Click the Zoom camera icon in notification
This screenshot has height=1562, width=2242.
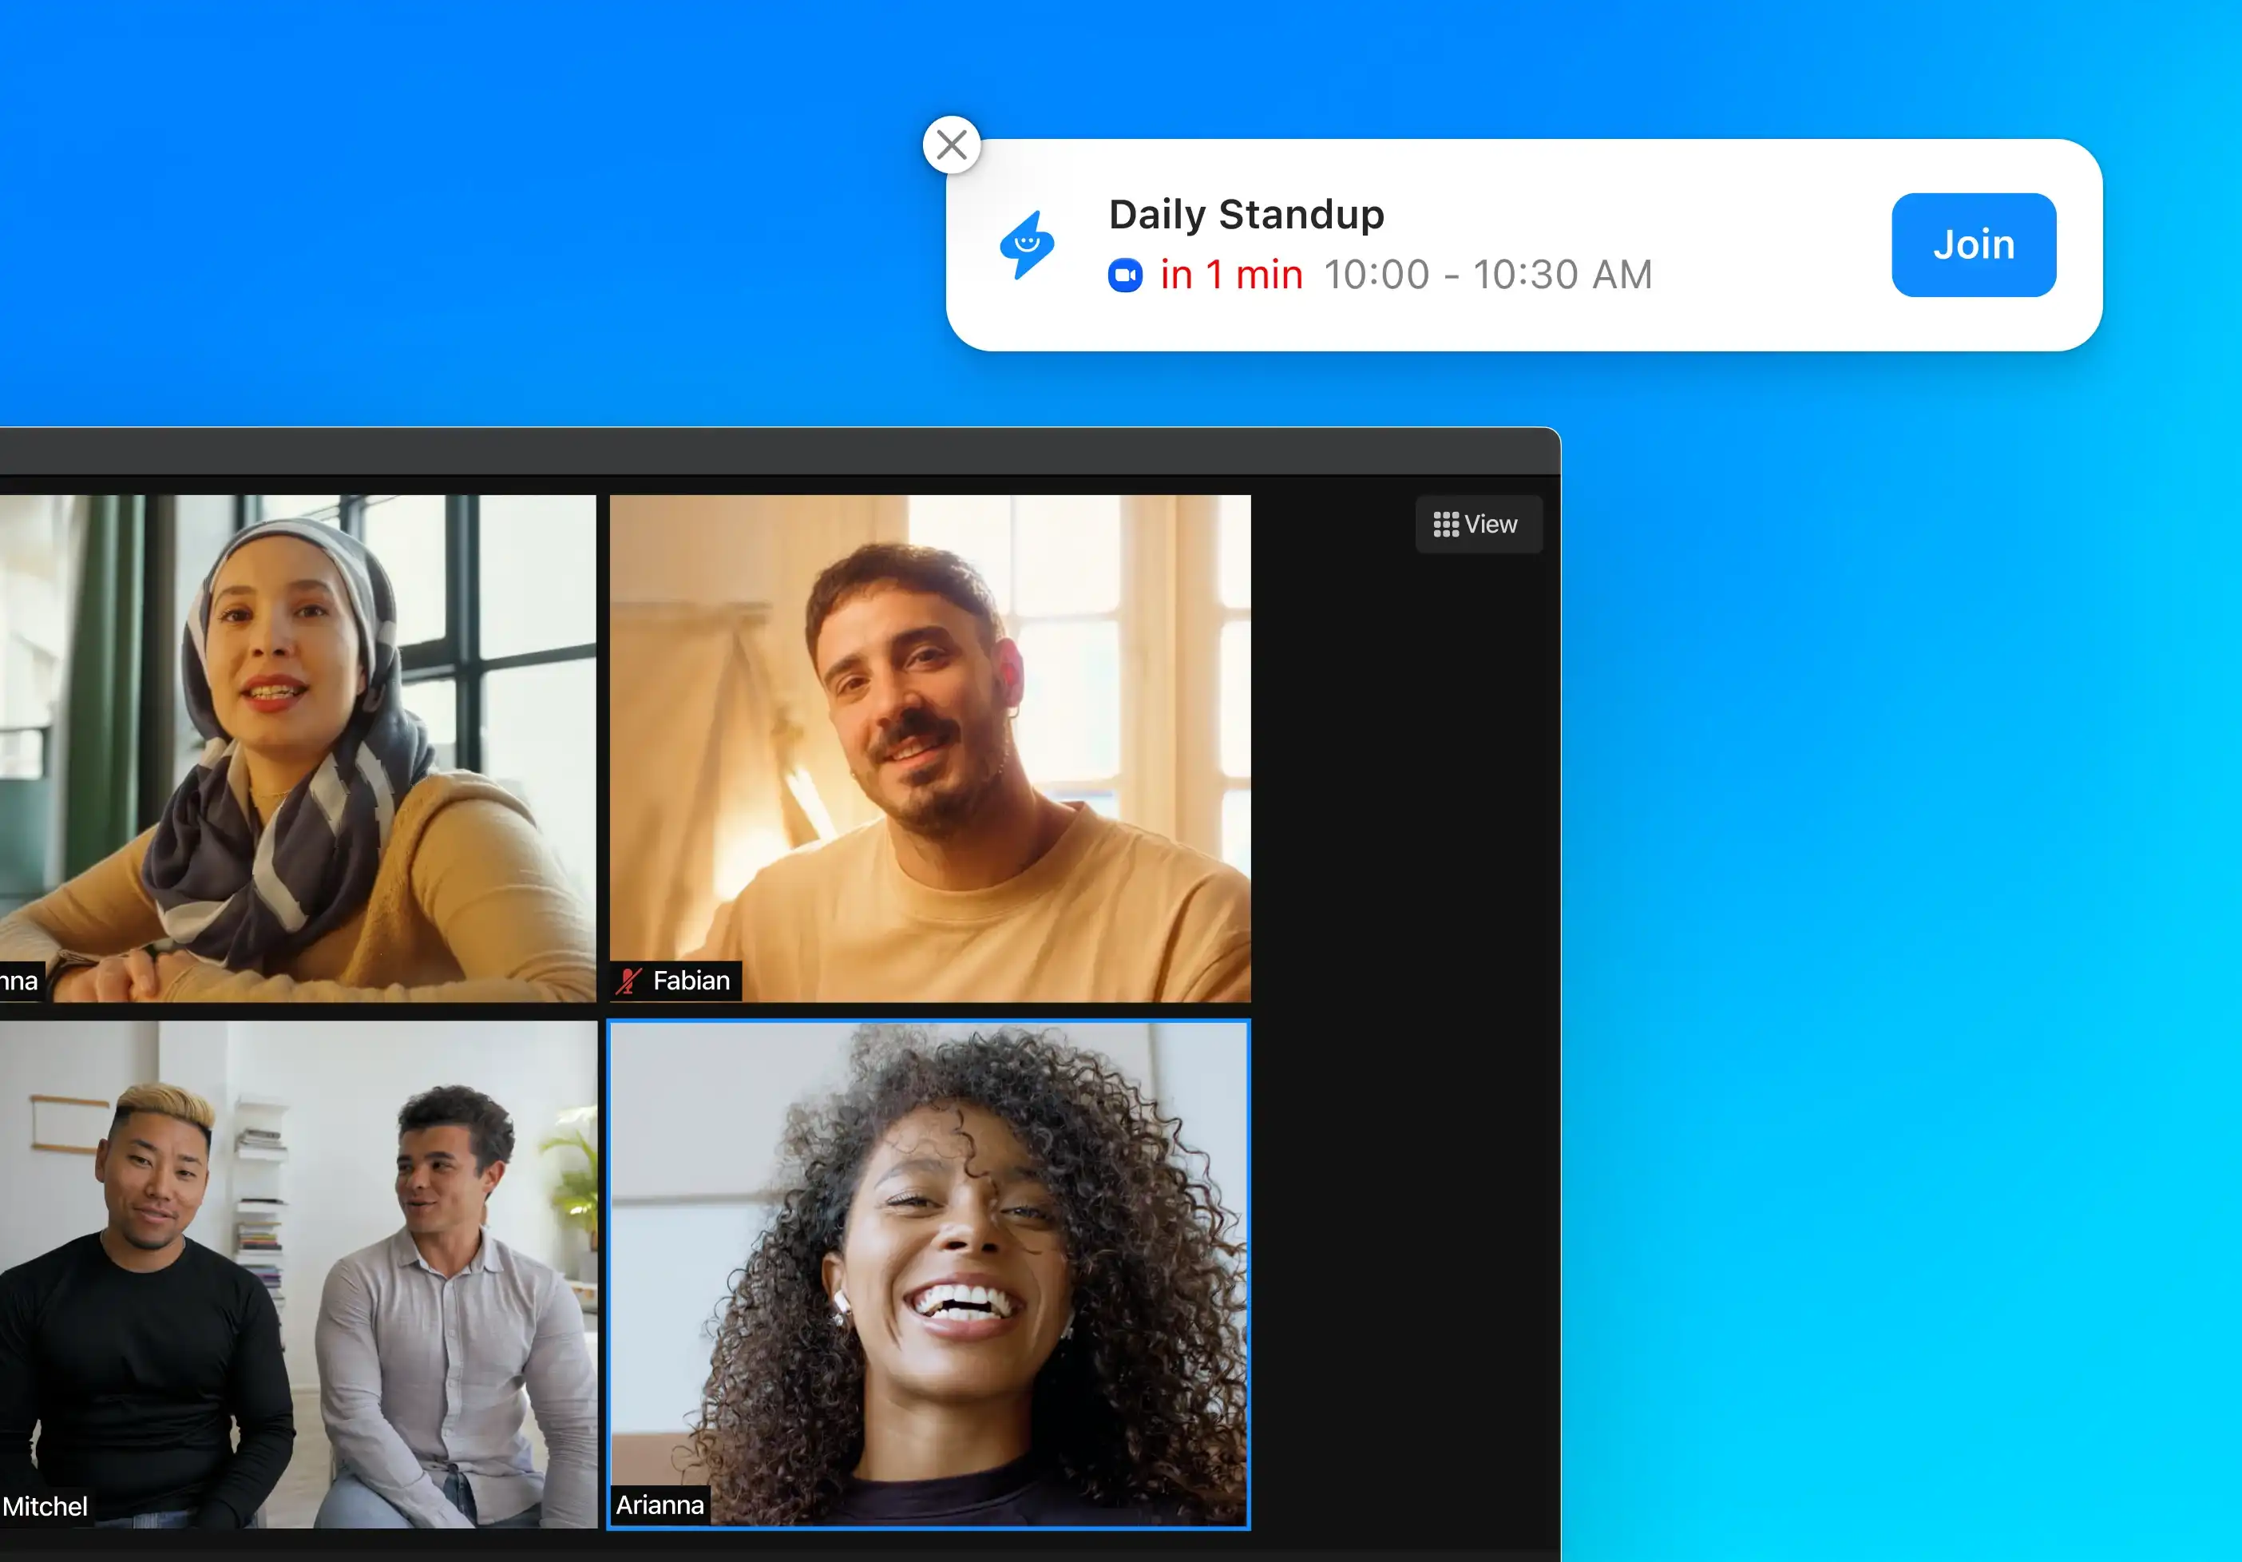(x=1125, y=276)
